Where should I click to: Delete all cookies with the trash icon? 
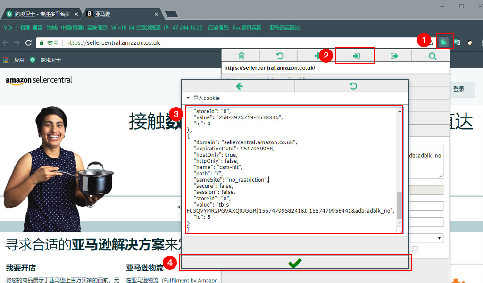tap(241, 56)
